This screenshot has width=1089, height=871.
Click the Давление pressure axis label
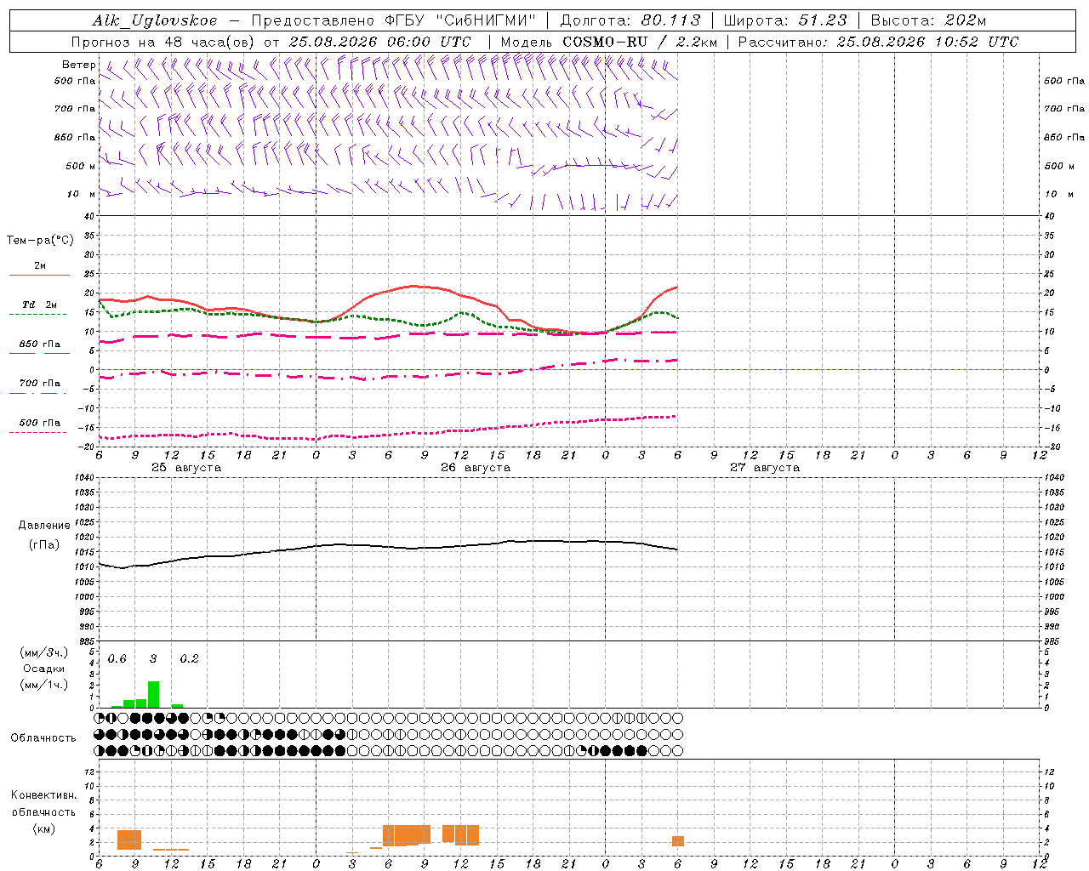click(44, 526)
